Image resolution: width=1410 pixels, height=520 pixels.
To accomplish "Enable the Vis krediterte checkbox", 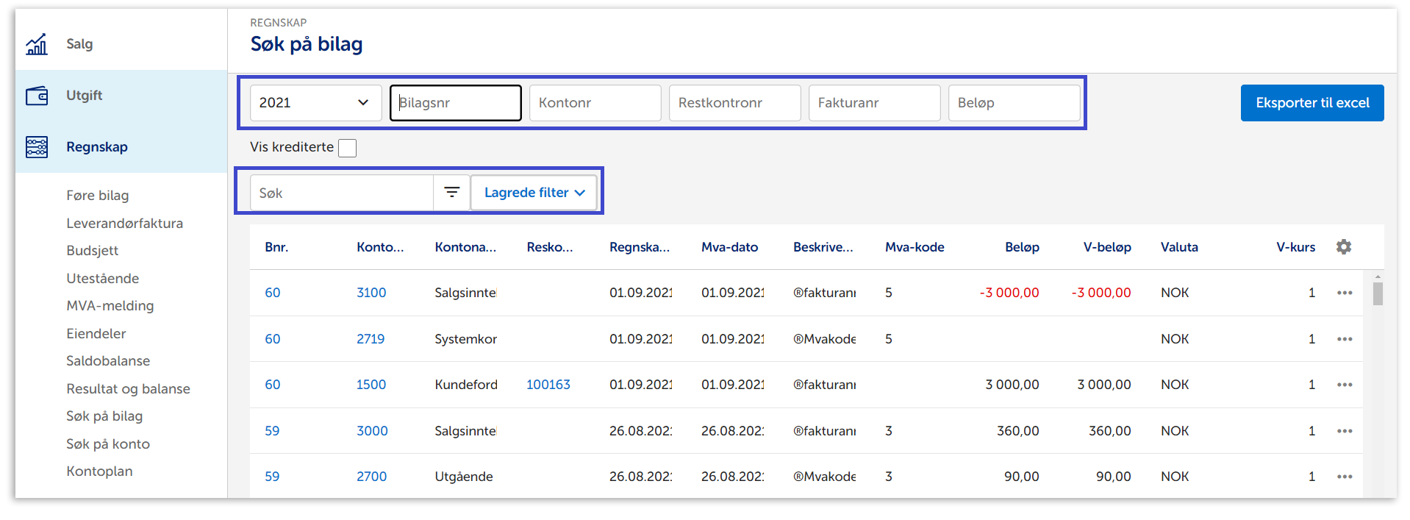I will pyautogui.click(x=347, y=148).
